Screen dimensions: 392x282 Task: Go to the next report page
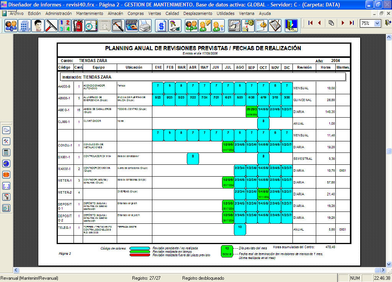pos(343,23)
